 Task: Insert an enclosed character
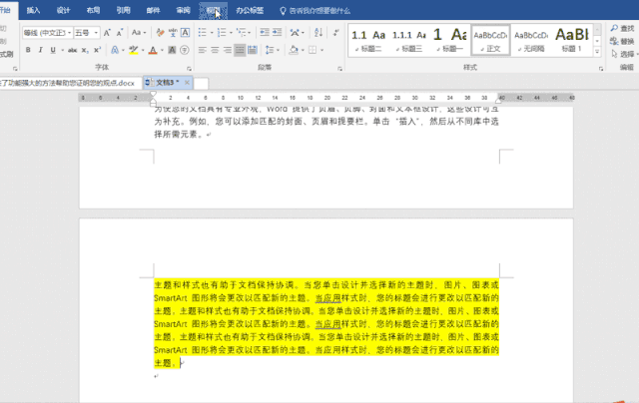tap(185, 50)
